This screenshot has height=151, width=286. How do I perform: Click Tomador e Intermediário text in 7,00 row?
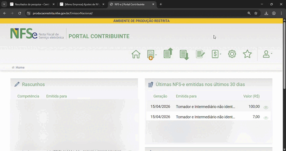205,117
